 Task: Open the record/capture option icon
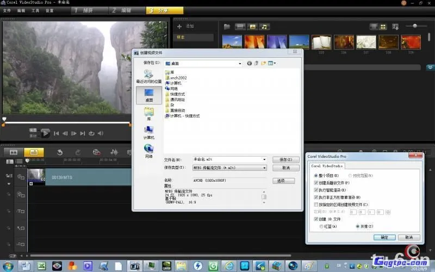[x=96, y=152]
